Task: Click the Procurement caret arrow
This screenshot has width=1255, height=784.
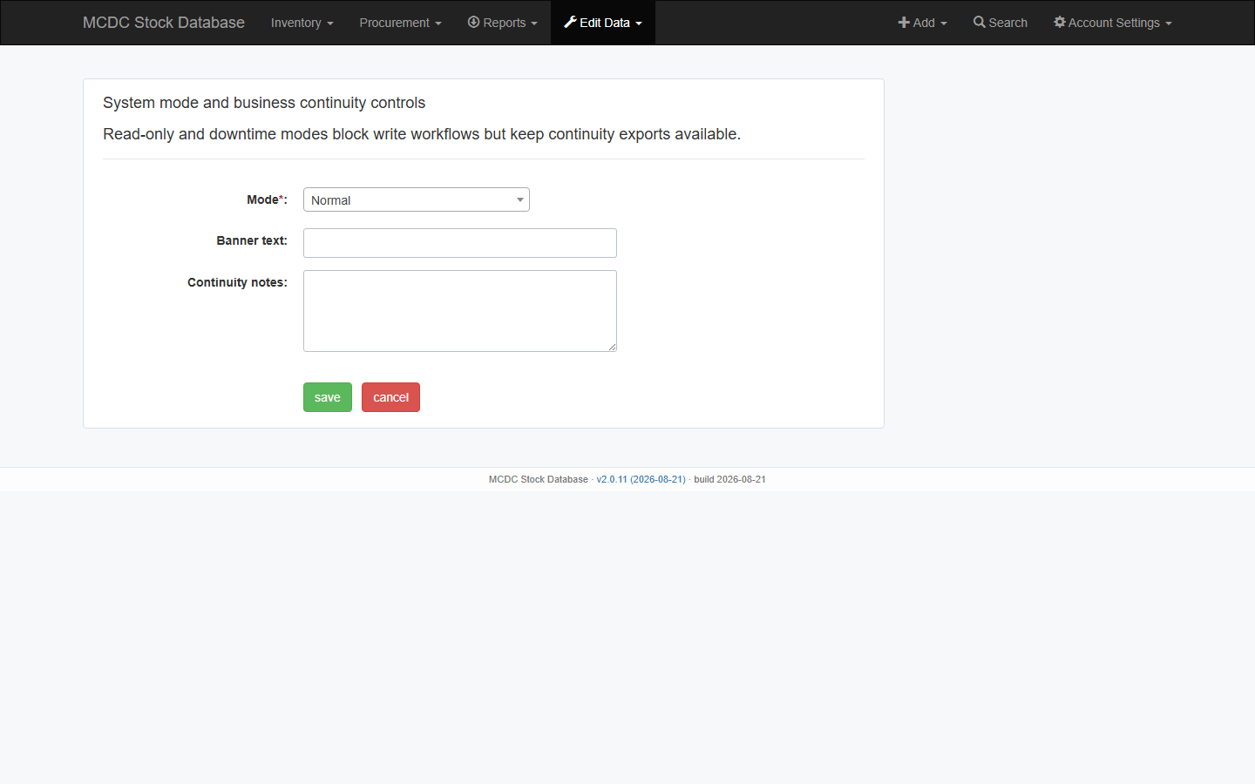Action: pos(438,24)
